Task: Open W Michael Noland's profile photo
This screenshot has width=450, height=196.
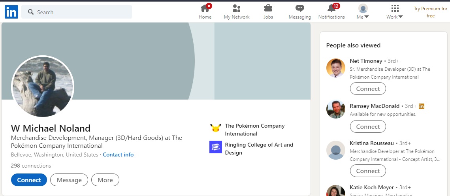Action: click(x=43, y=87)
